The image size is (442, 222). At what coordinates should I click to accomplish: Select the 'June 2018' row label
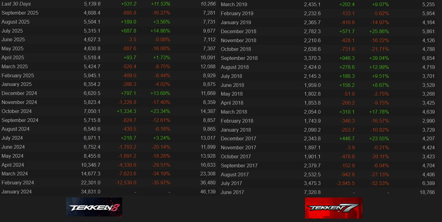232,85
